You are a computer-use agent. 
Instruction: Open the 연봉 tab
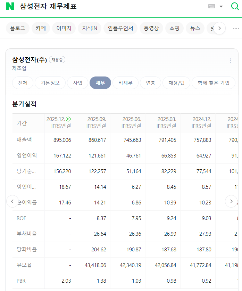(150, 83)
